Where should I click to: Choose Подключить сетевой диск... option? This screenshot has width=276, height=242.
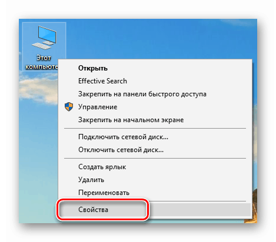coord(123,137)
